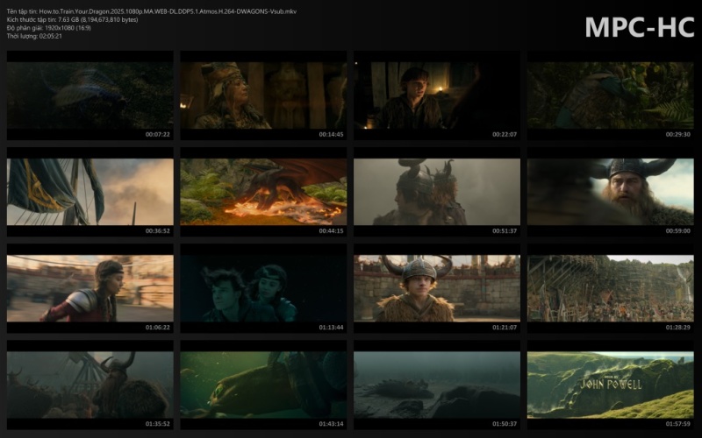Select the John Powell credits frame at 01:57:59
This screenshot has width=702, height=438.
[610, 385]
